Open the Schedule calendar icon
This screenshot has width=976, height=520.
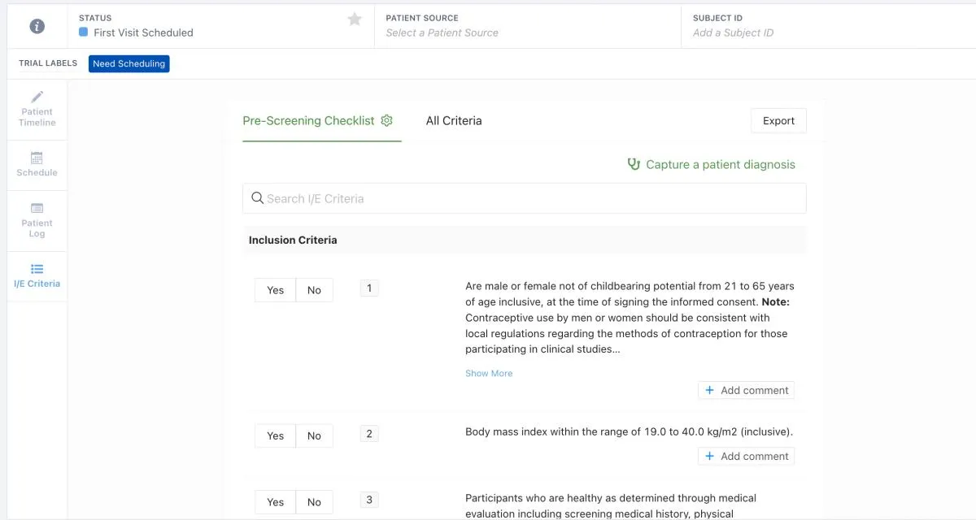36,159
